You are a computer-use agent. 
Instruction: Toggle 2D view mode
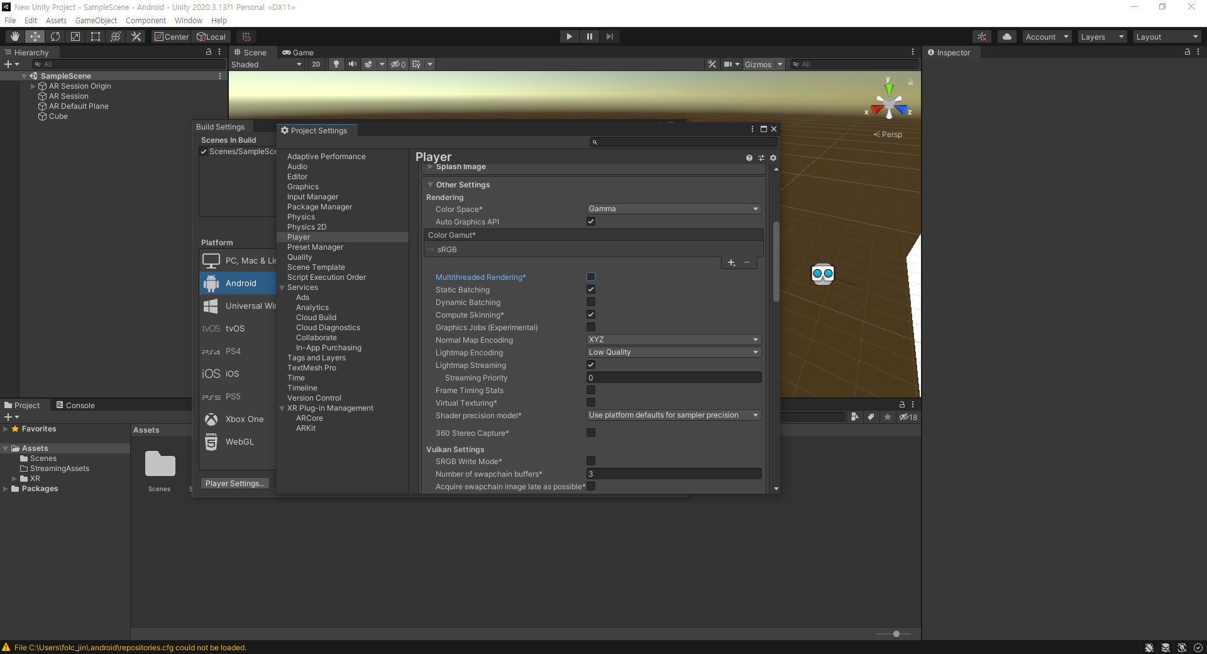(316, 64)
